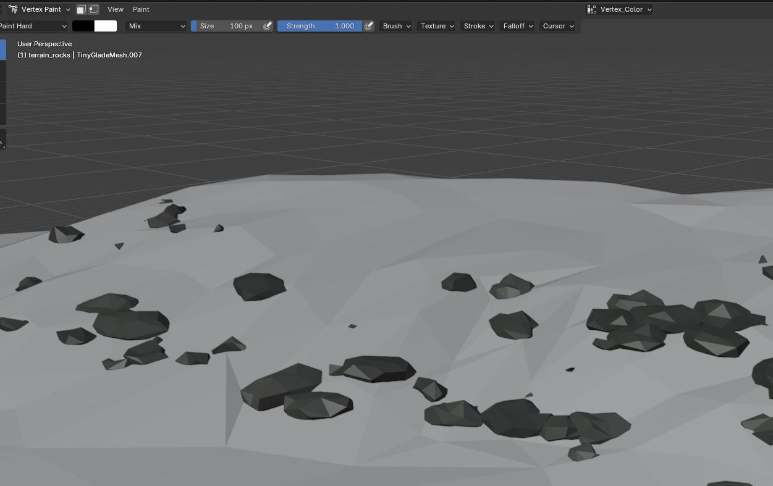Open the Vertex Paint mode dropdown
Viewport: 773px width, 486px height.
point(39,9)
